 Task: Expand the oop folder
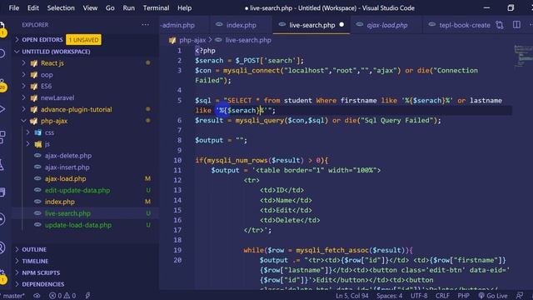tap(47, 75)
